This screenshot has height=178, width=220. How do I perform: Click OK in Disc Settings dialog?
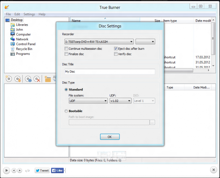[x=110, y=137]
